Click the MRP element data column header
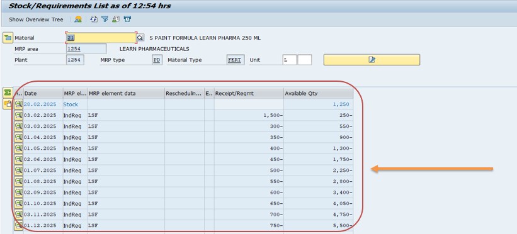 pyautogui.click(x=127, y=93)
